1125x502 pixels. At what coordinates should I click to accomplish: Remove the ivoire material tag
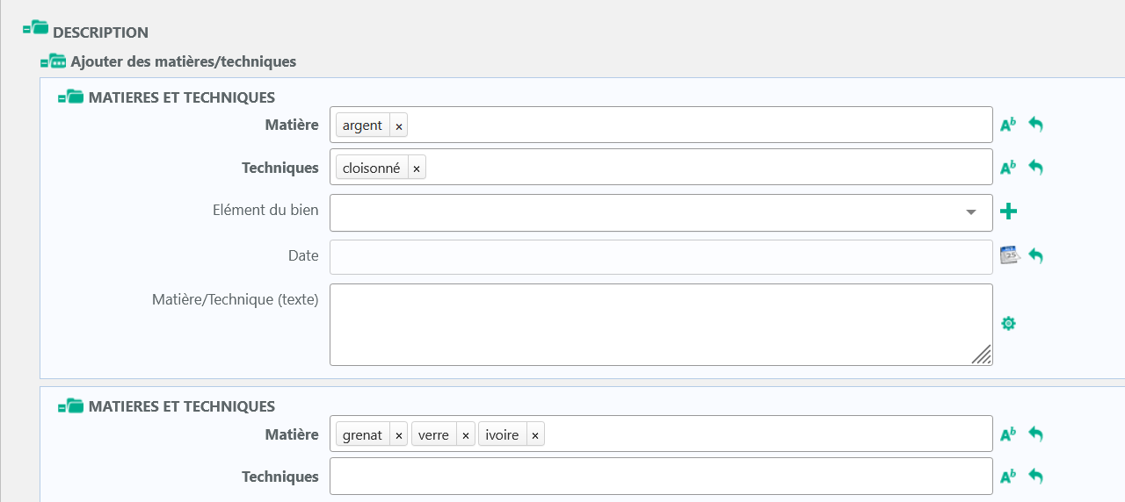[535, 435]
